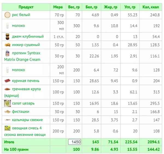The image size is (164, 154).
Task: Open the куриная печень link
Action: tap(26, 81)
